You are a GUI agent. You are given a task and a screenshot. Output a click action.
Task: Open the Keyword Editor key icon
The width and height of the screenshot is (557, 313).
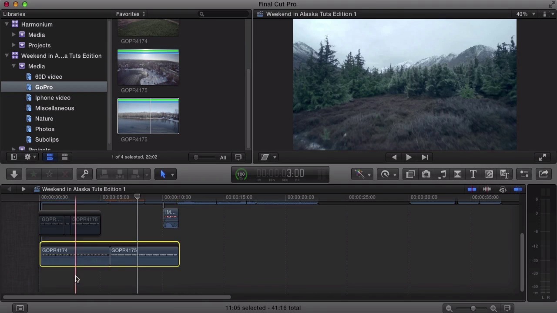point(84,174)
